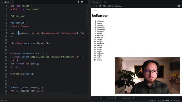Click list item 'caterpie'

click(100, 39)
